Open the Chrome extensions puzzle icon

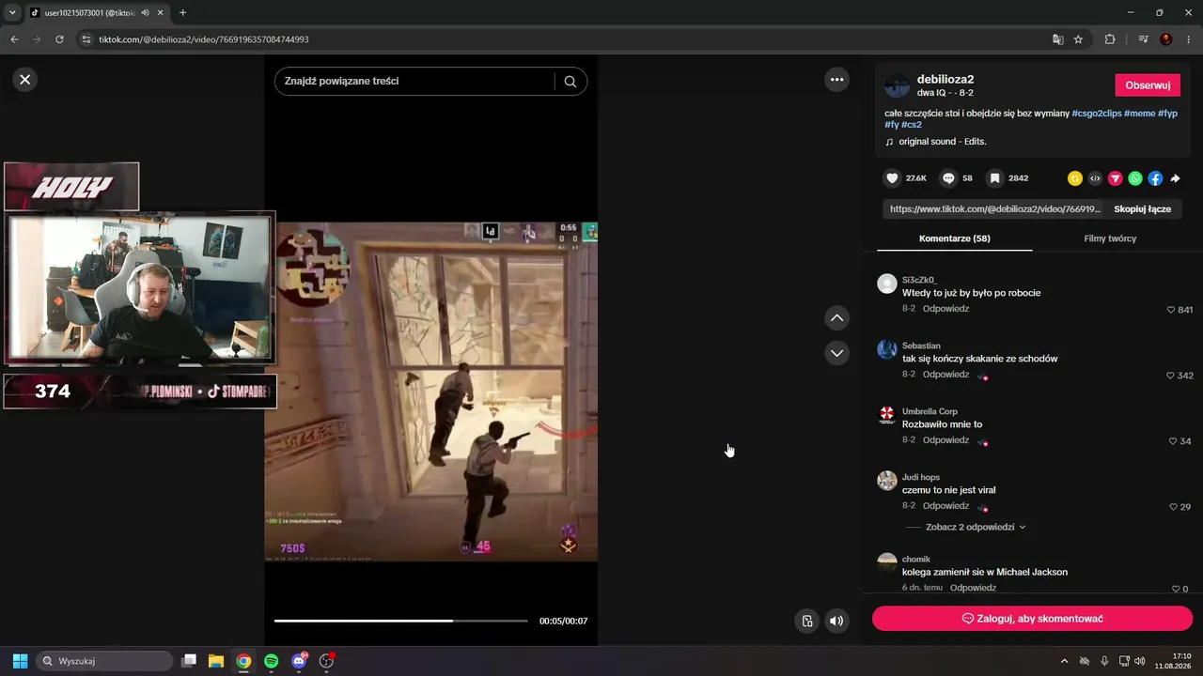coord(1110,39)
